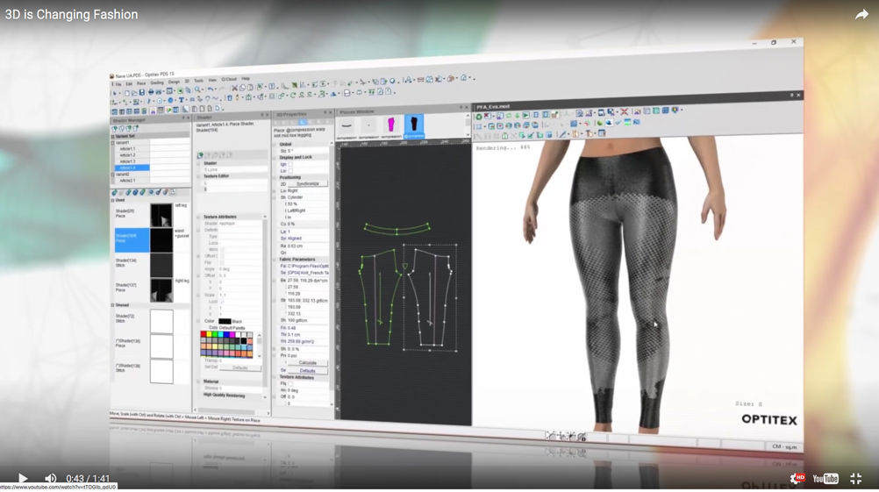Open the Piece menu
Screen dimensions: 879x492
(x=141, y=83)
